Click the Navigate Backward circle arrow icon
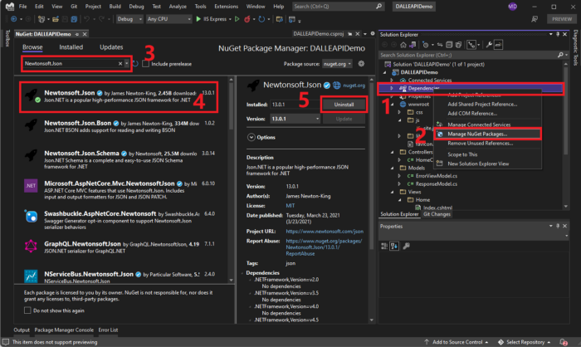 [14, 19]
